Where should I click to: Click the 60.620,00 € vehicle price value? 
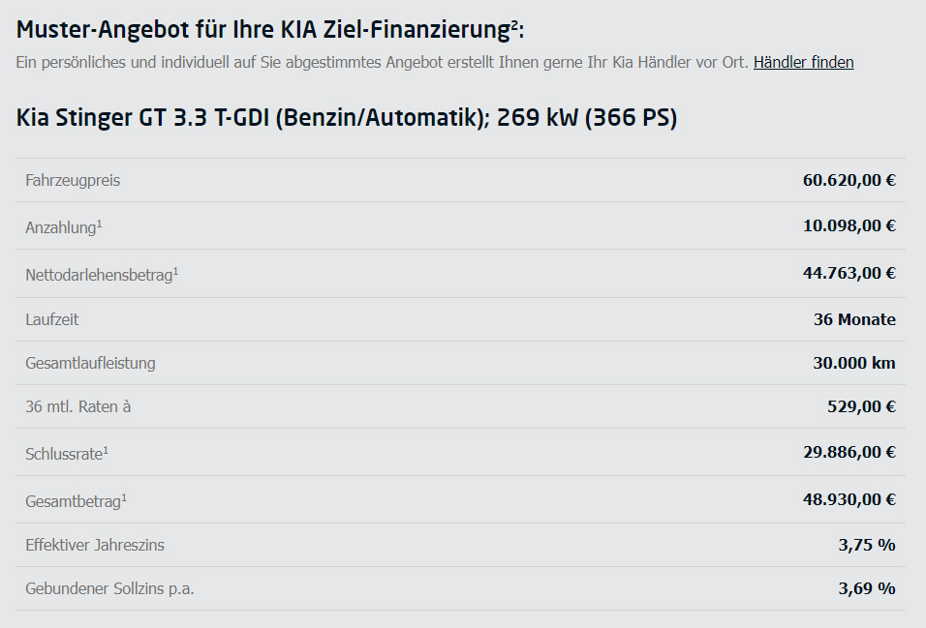point(849,180)
